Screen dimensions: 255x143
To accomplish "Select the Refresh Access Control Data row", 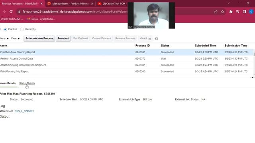I will [x=127, y=59].
